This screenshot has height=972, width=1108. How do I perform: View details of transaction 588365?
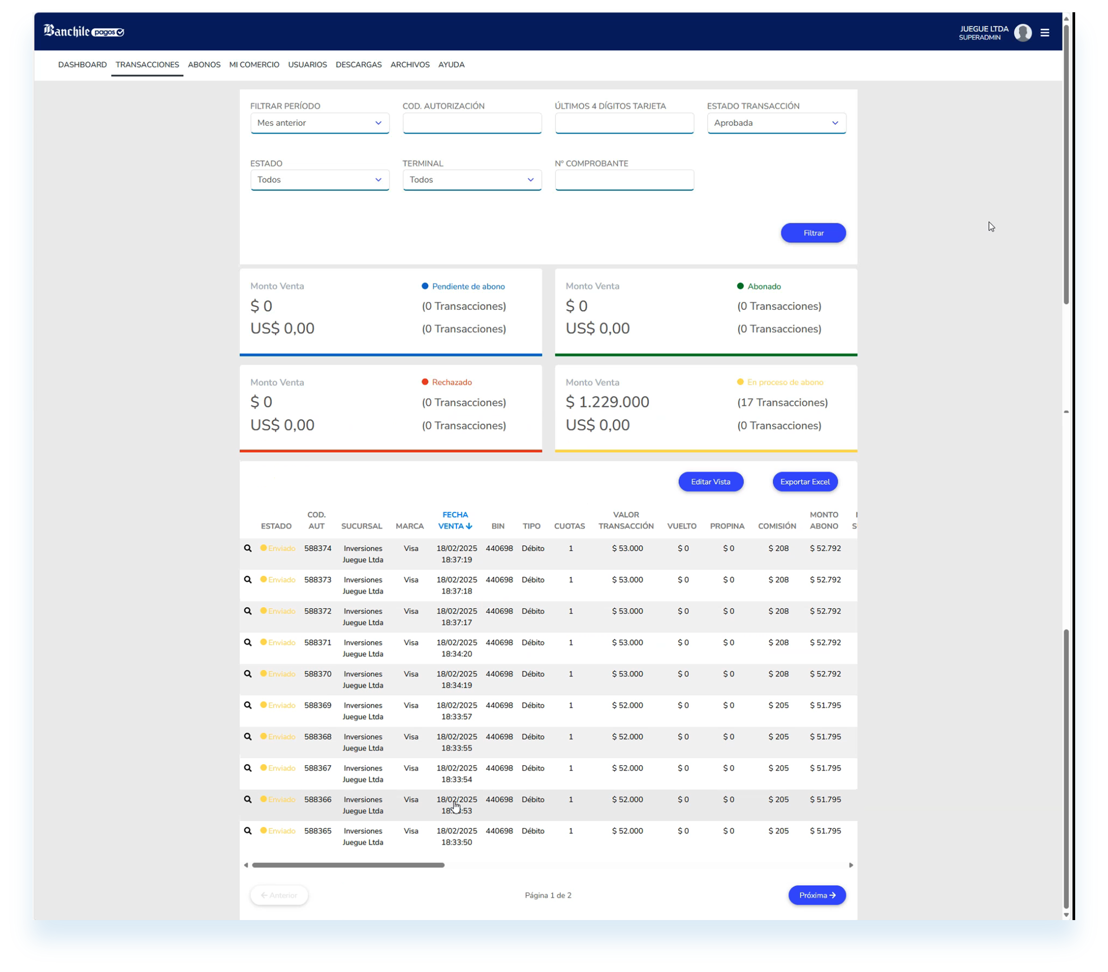click(248, 831)
